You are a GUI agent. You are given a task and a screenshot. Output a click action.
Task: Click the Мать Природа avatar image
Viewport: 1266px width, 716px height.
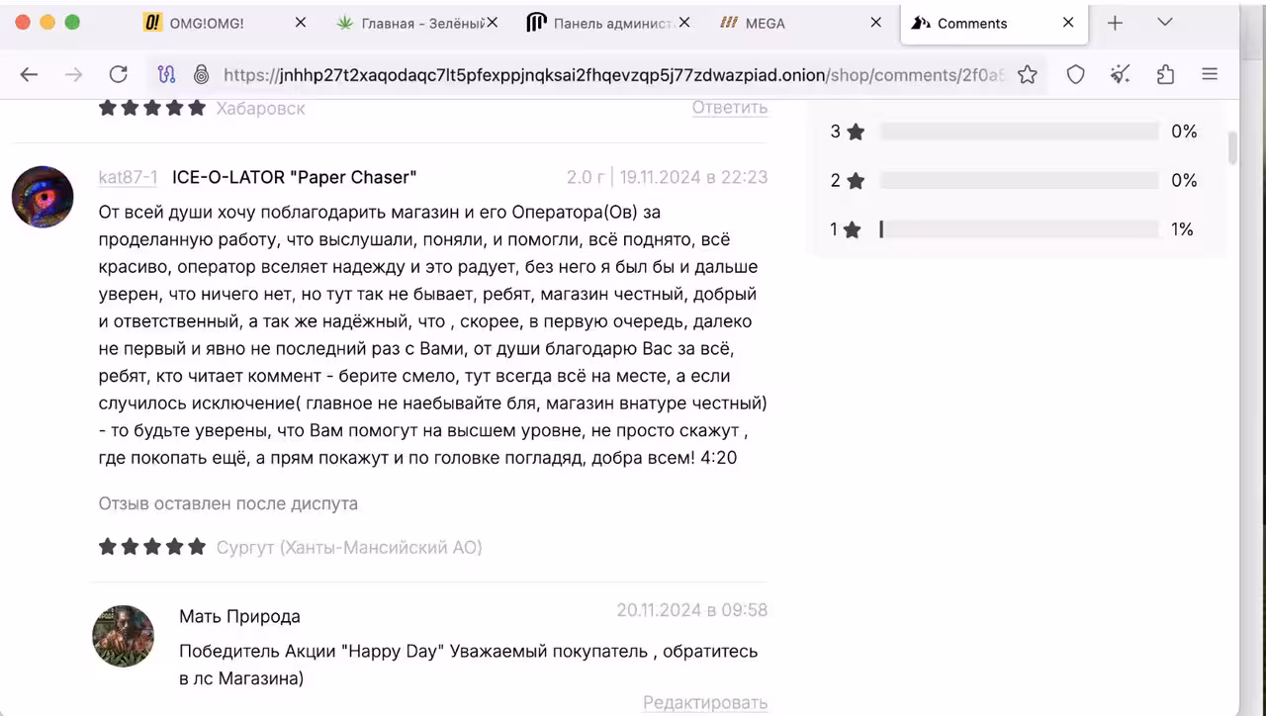[x=124, y=636]
